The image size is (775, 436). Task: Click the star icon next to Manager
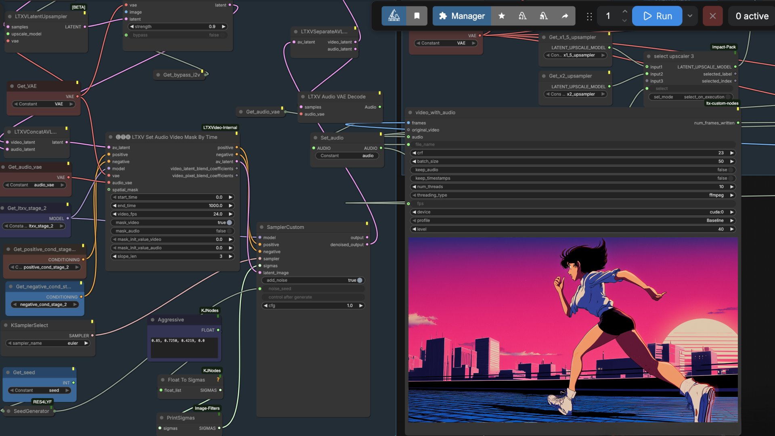(502, 16)
